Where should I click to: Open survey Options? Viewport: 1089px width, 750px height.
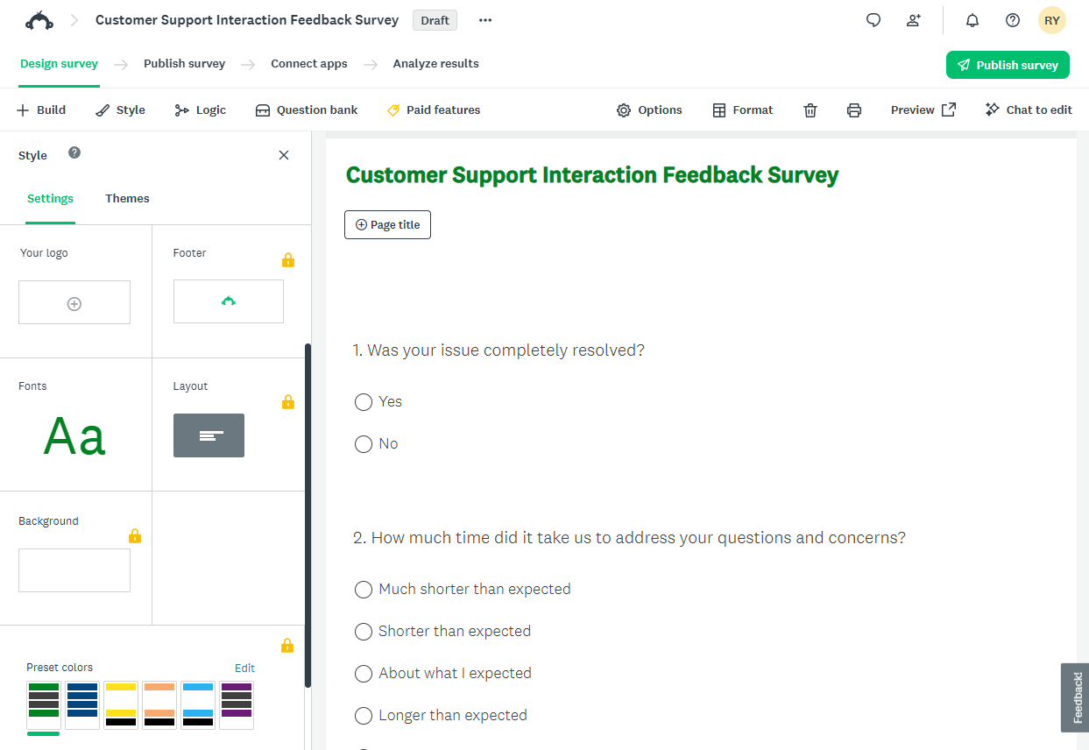[x=649, y=110]
